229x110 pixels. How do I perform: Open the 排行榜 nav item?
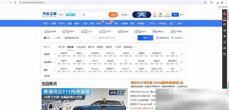108,24
